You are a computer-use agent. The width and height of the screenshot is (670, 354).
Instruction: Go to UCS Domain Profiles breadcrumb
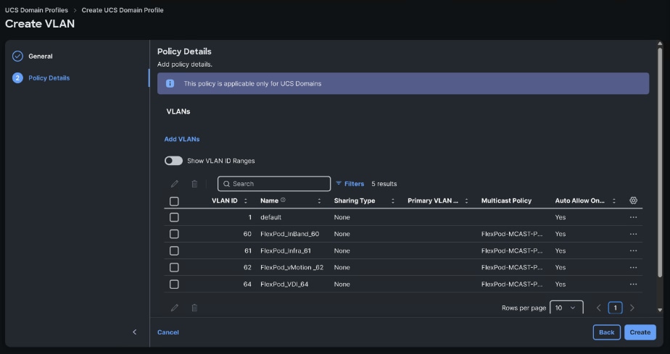[x=36, y=10]
